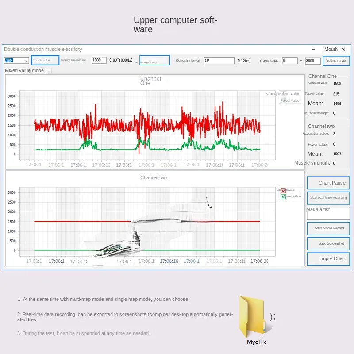Click the 17:06:16 label on Channel two time axis

(x=169, y=261)
